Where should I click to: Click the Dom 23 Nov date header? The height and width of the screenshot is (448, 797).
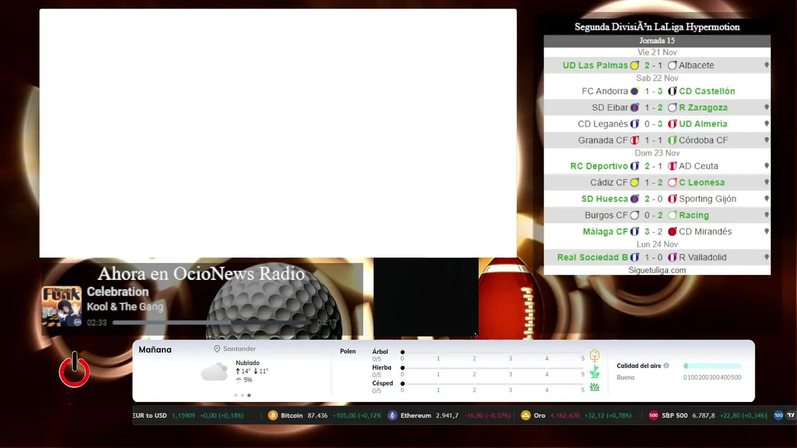coord(657,153)
